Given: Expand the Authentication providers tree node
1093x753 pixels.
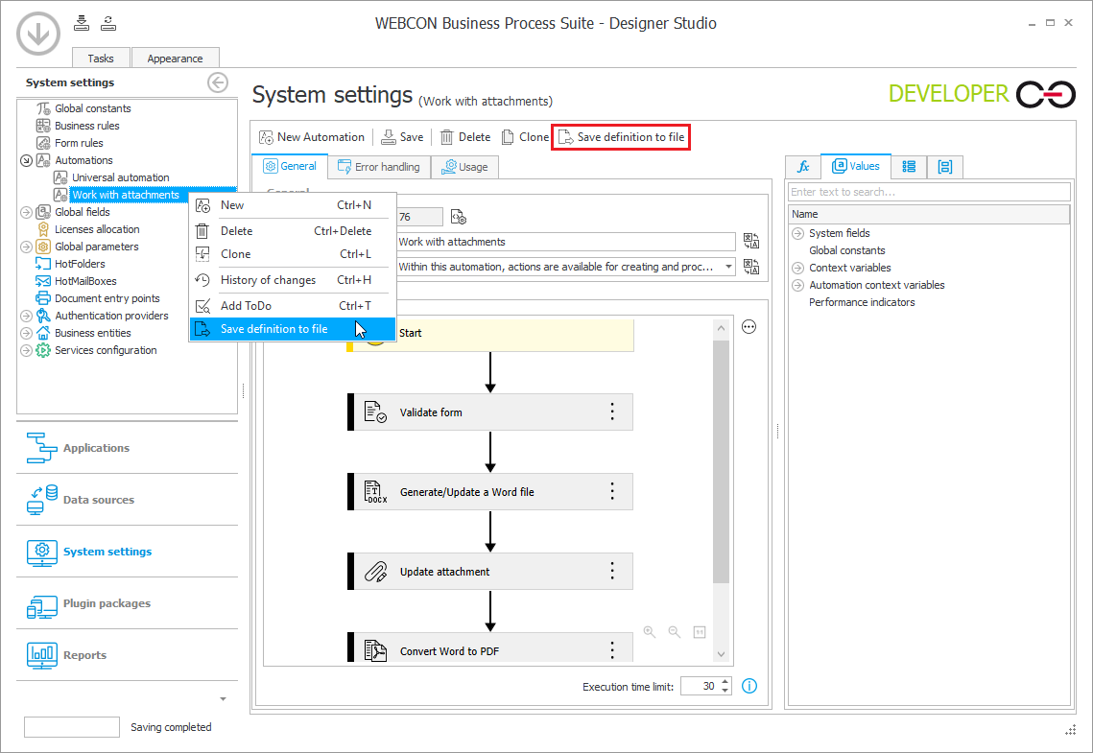Looking at the screenshot, I should click(26, 316).
